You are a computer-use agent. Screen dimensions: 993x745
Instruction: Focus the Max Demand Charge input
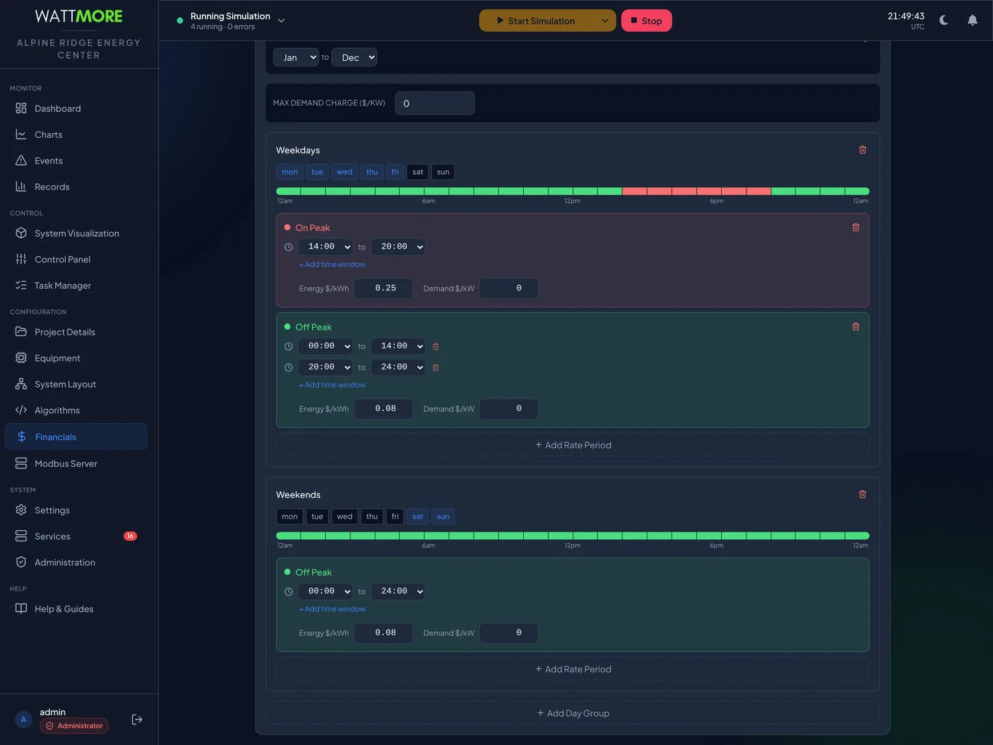[435, 103]
